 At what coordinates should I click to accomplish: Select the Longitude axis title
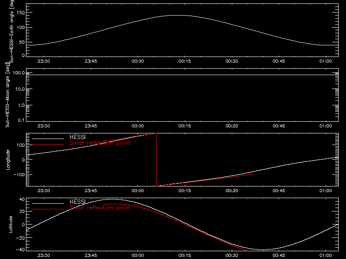tap(8, 160)
